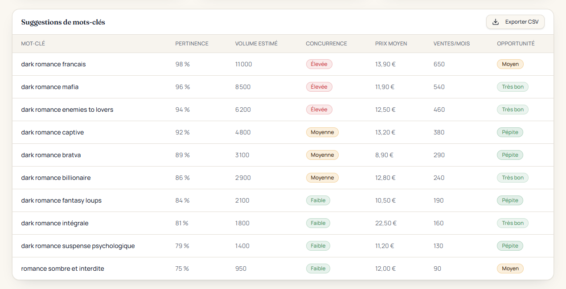Click Très bon badge for dark romance intégrale
Viewport: 566px width, 289px height.
coord(513,223)
